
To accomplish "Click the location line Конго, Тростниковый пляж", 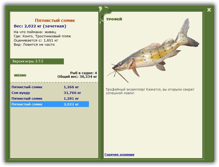I will tap(42, 36).
